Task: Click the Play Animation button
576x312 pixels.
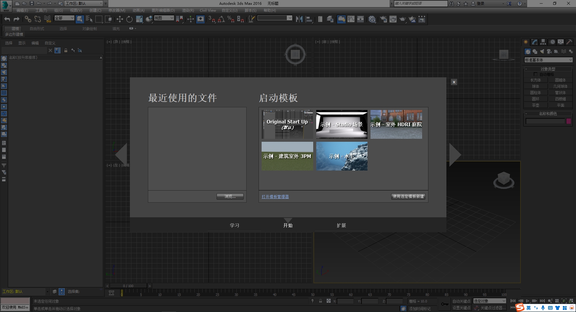Action: coord(528,301)
